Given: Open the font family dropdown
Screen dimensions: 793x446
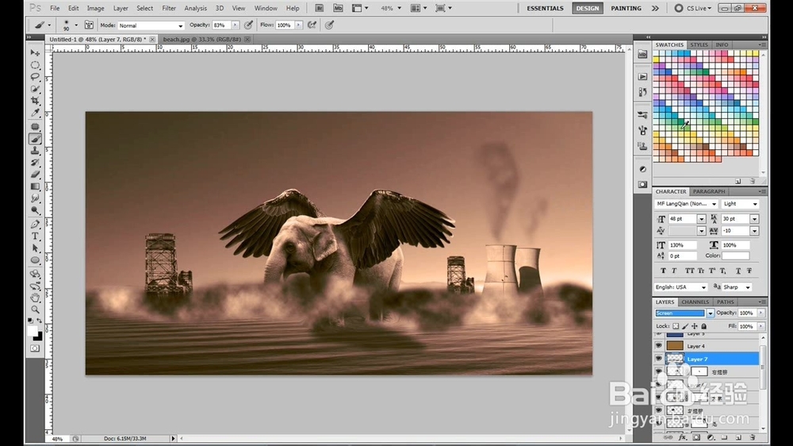Looking at the screenshot, I should click(x=686, y=204).
